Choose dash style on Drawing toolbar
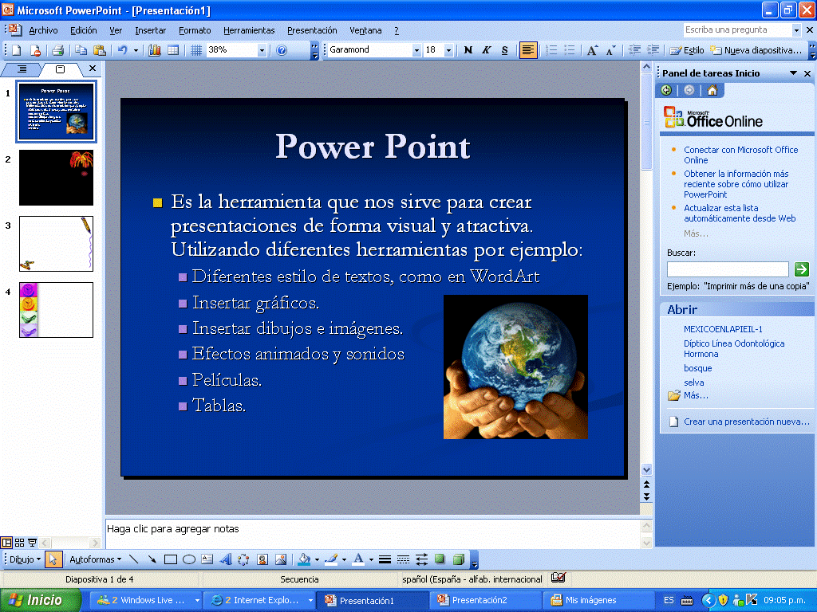 [x=403, y=559]
